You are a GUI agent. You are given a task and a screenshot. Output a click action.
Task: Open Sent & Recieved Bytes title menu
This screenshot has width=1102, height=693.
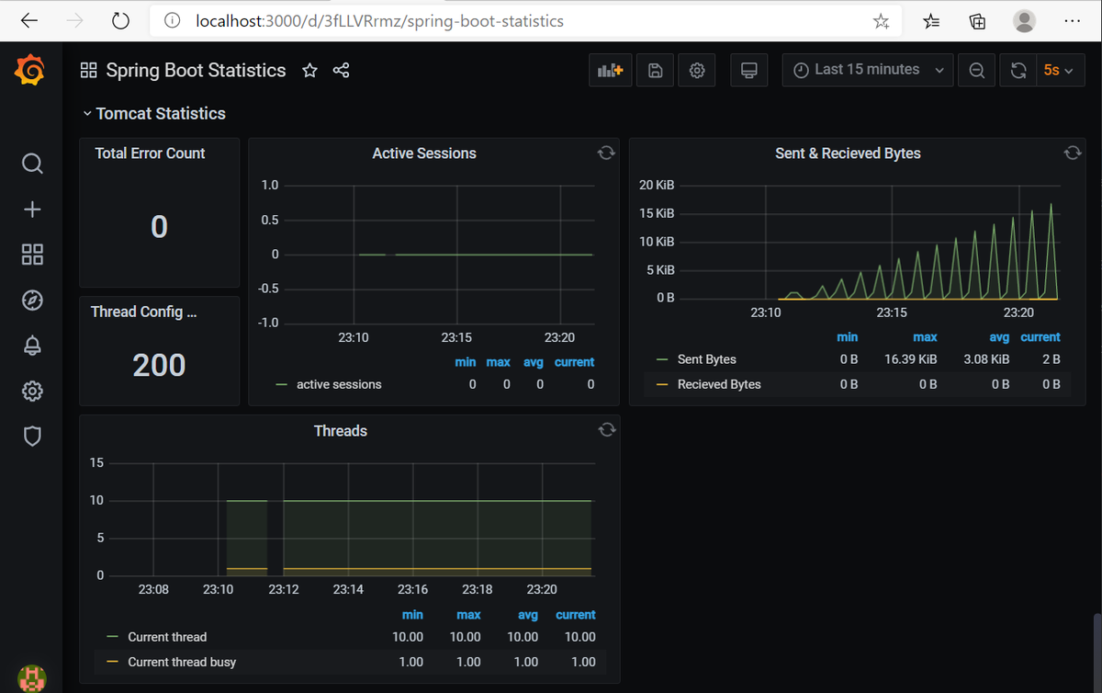[x=848, y=153]
